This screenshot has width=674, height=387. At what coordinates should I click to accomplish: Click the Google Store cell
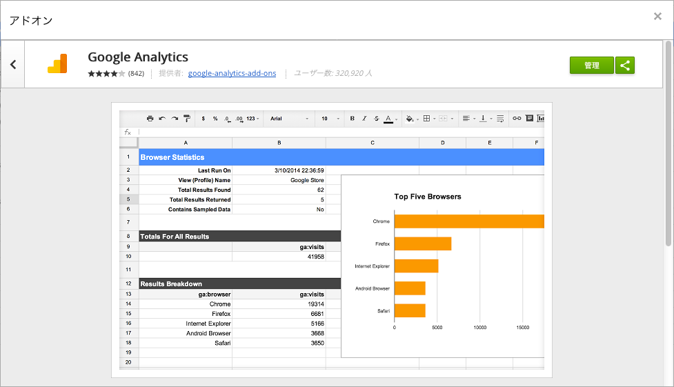tap(279, 180)
